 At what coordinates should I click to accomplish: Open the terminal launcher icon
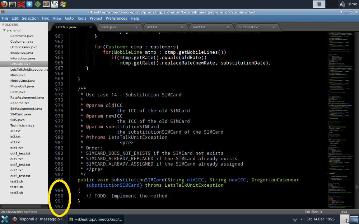(x=13, y=4)
